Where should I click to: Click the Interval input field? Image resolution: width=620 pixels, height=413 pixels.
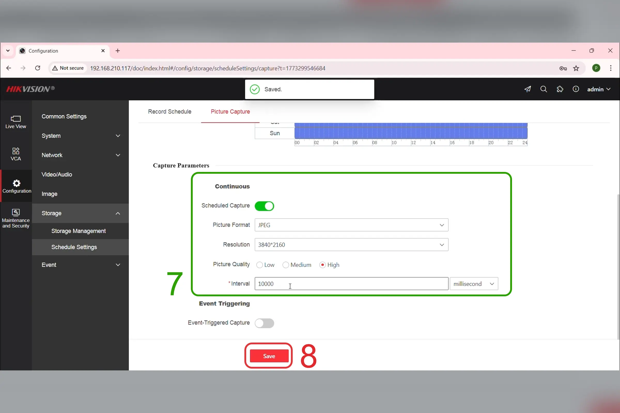351,284
